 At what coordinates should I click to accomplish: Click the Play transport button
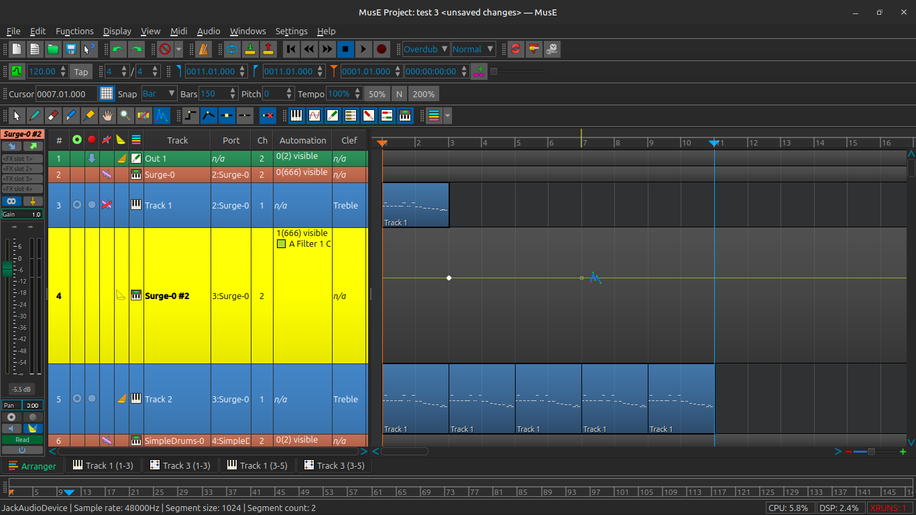[363, 49]
